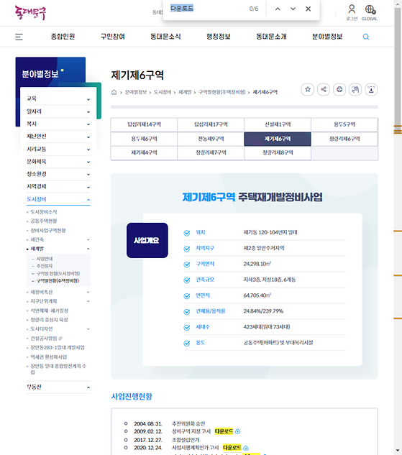Open the hamburger full menu

(x=19, y=37)
